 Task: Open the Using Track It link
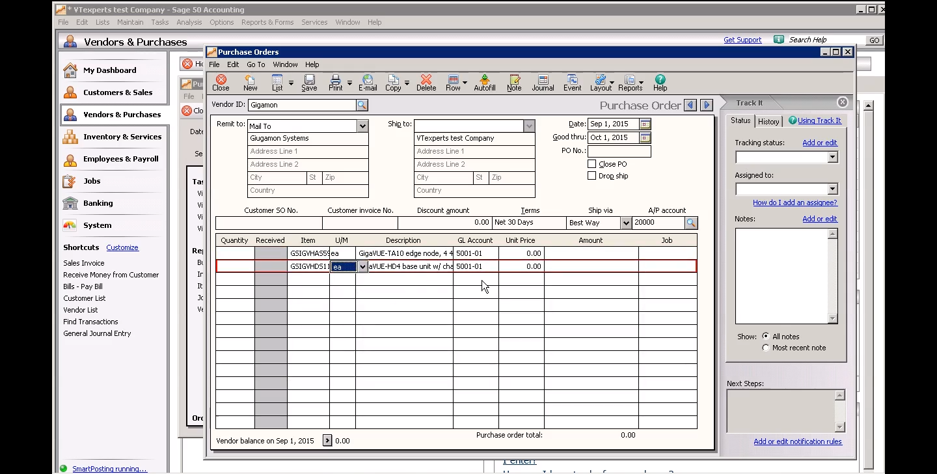pos(819,120)
